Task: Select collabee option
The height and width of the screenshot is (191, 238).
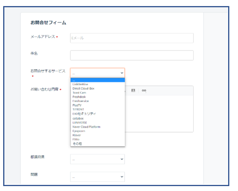Action: click(x=98, y=118)
